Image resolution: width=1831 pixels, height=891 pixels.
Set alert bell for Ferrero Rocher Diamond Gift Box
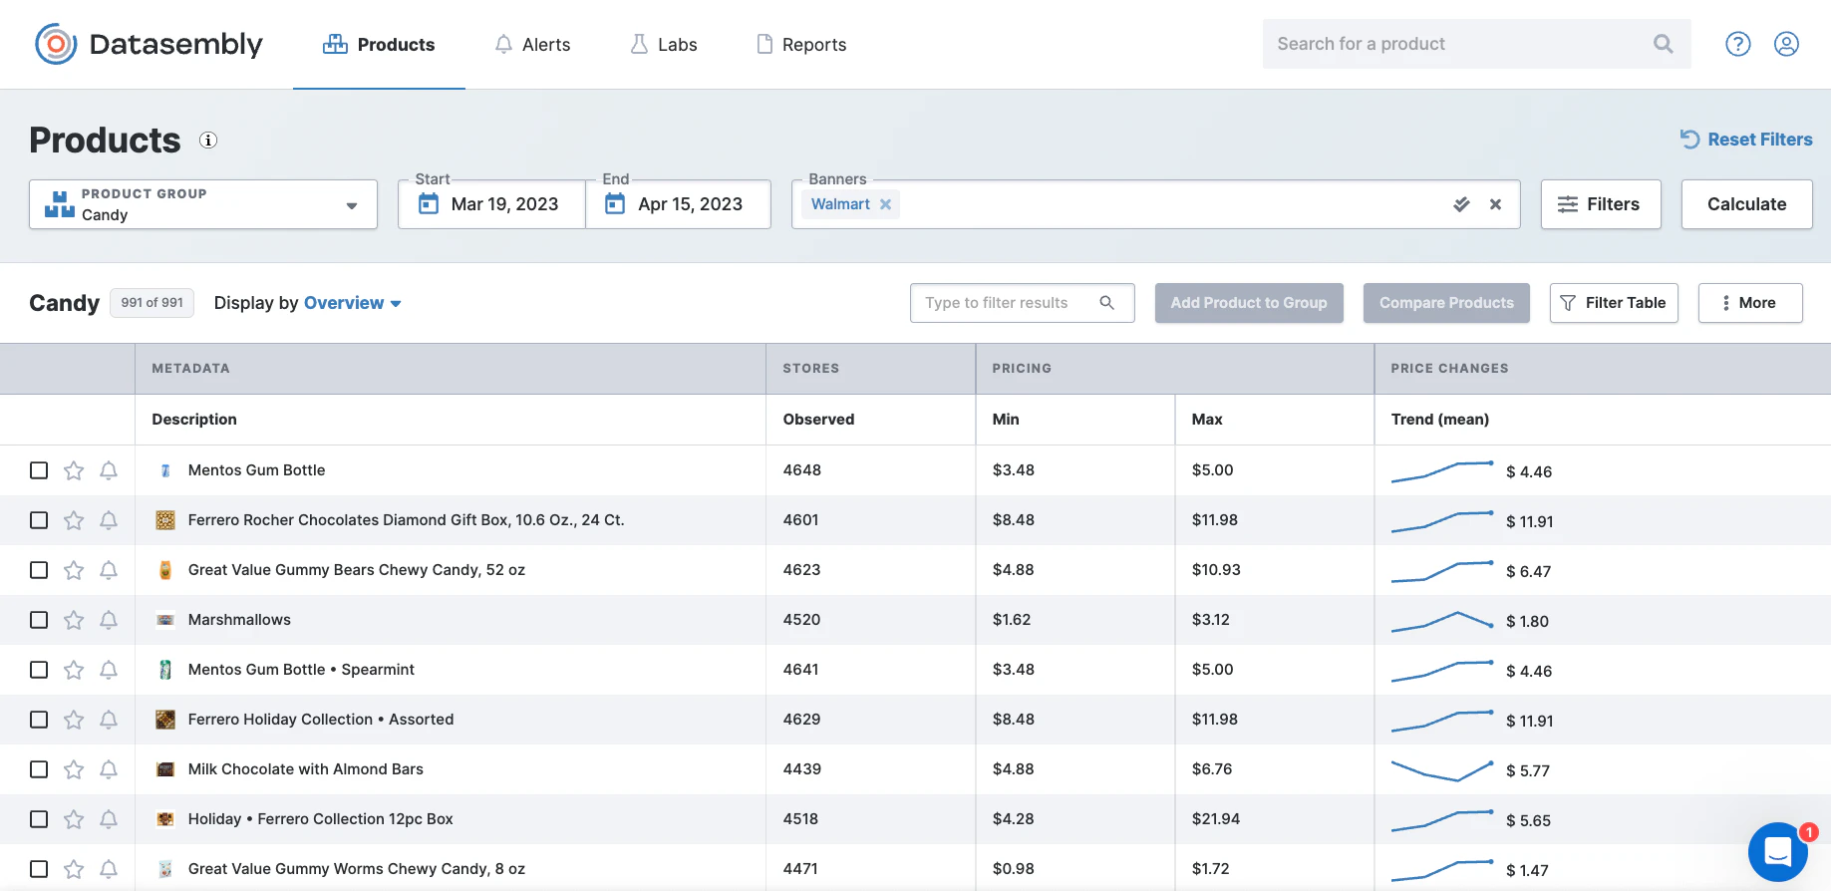point(109,520)
